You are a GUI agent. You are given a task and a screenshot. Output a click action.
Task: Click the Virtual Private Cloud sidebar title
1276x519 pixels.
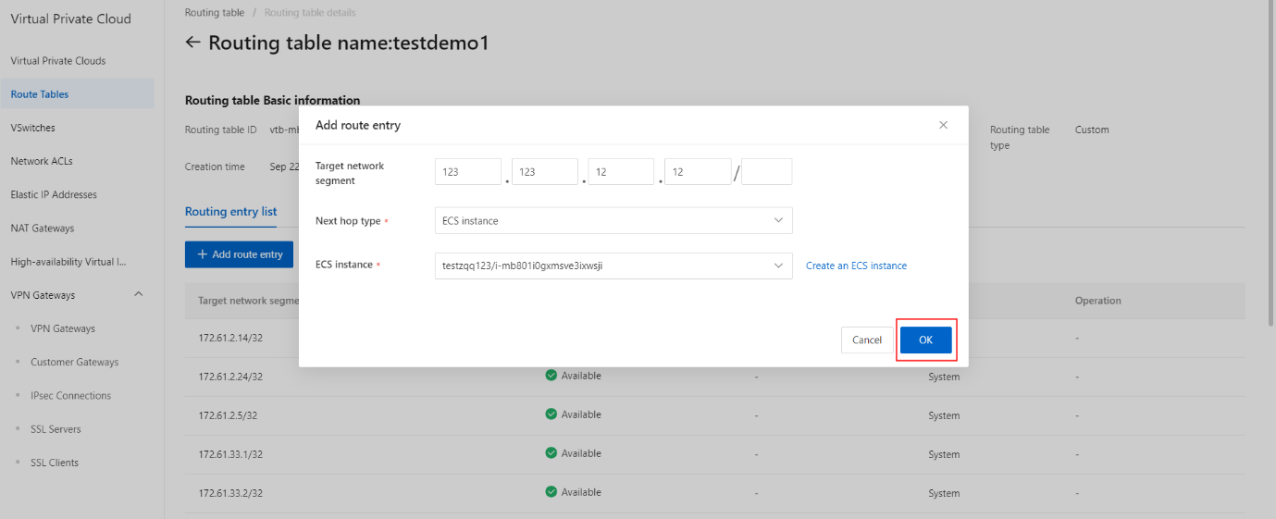click(x=71, y=19)
